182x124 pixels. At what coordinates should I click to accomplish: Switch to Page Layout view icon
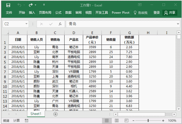point(117,121)
